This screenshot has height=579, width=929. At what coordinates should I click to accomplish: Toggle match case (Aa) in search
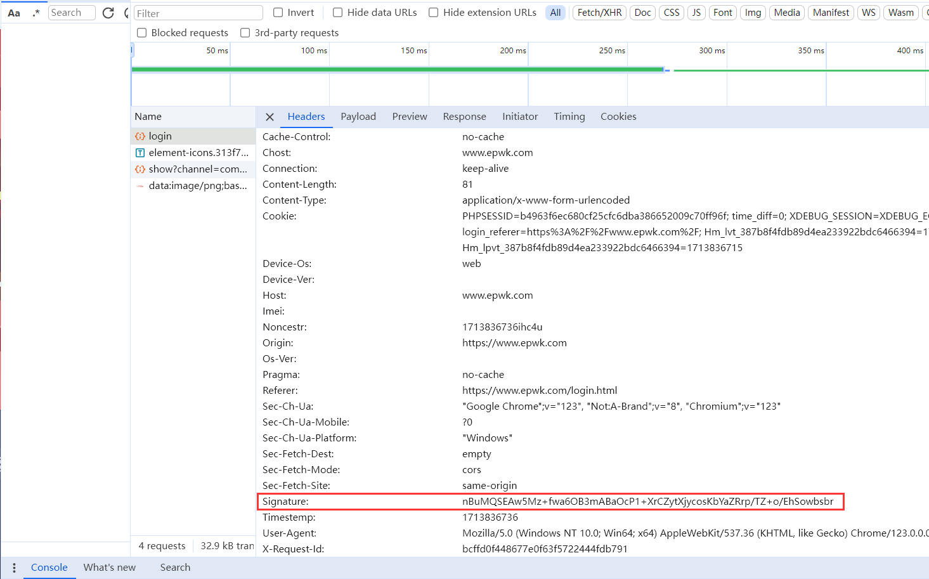coord(14,13)
